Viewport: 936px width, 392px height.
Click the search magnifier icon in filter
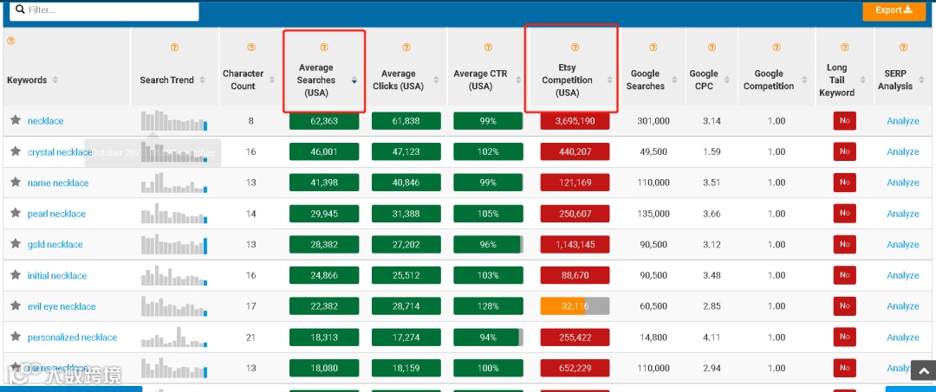point(20,10)
